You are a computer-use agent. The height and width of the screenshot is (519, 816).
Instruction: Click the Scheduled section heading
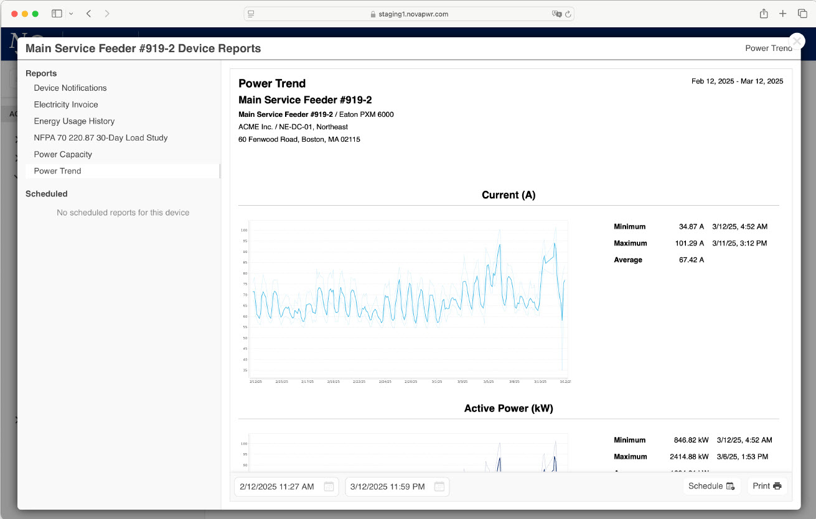46,194
